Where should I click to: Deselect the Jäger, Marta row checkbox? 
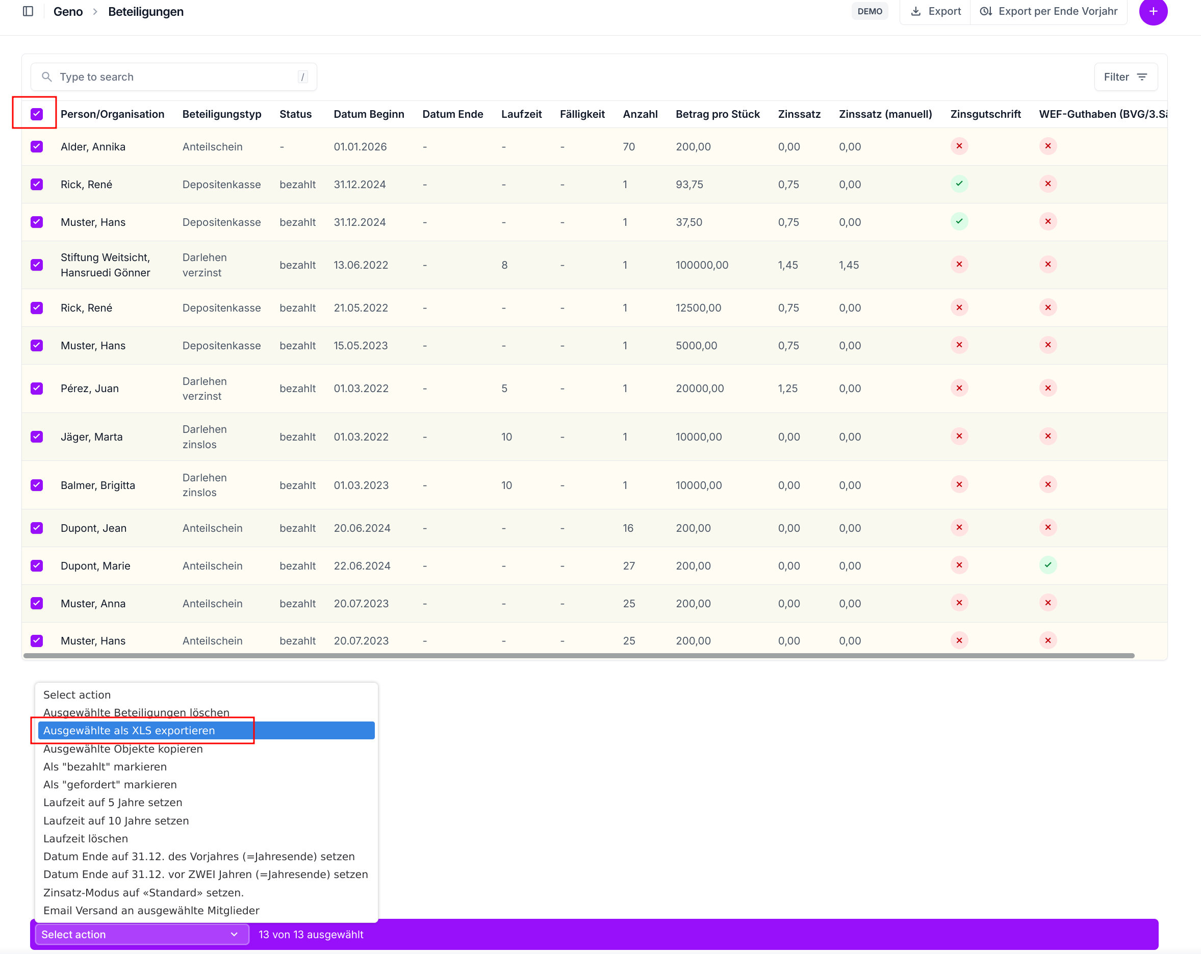[x=37, y=436]
